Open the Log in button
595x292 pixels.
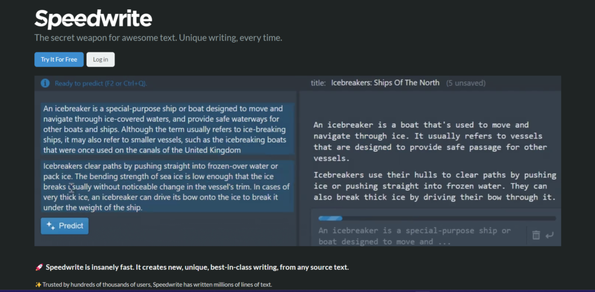point(101,59)
